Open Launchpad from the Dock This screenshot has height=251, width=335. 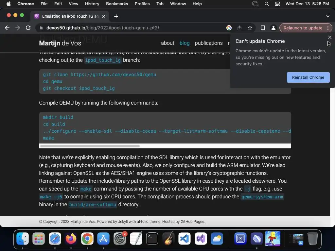click(39, 238)
